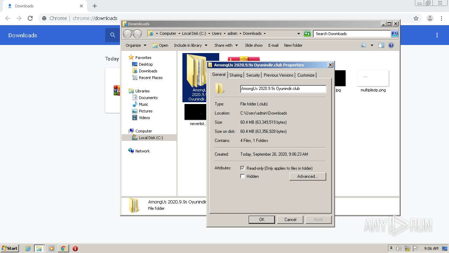
Task: Click the Explorer Back navigation arrow
Action: (127, 34)
